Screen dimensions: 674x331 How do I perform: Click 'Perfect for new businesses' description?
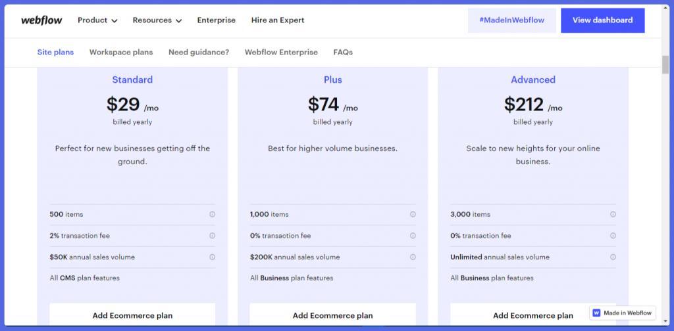132,155
